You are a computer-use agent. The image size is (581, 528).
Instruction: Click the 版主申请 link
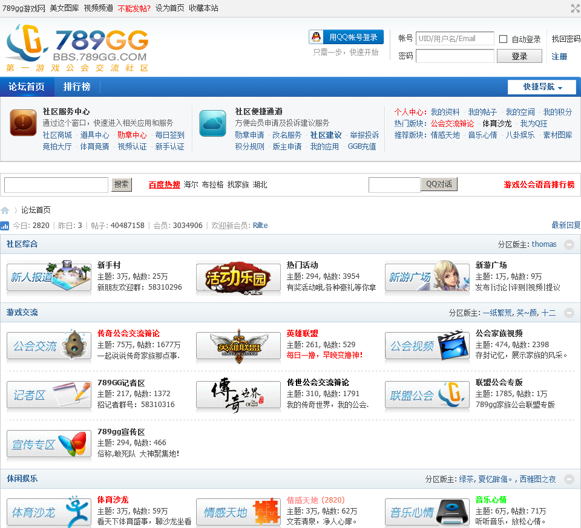pyautogui.click(x=287, y=146)
